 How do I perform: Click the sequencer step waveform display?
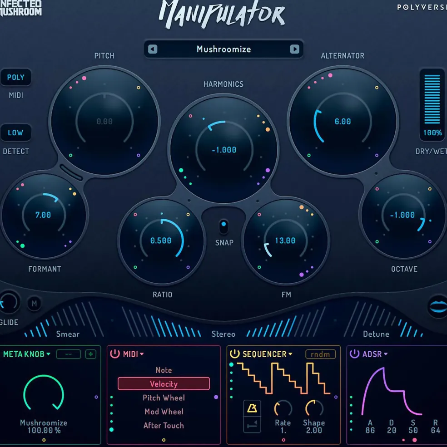(x=283, y=378)
